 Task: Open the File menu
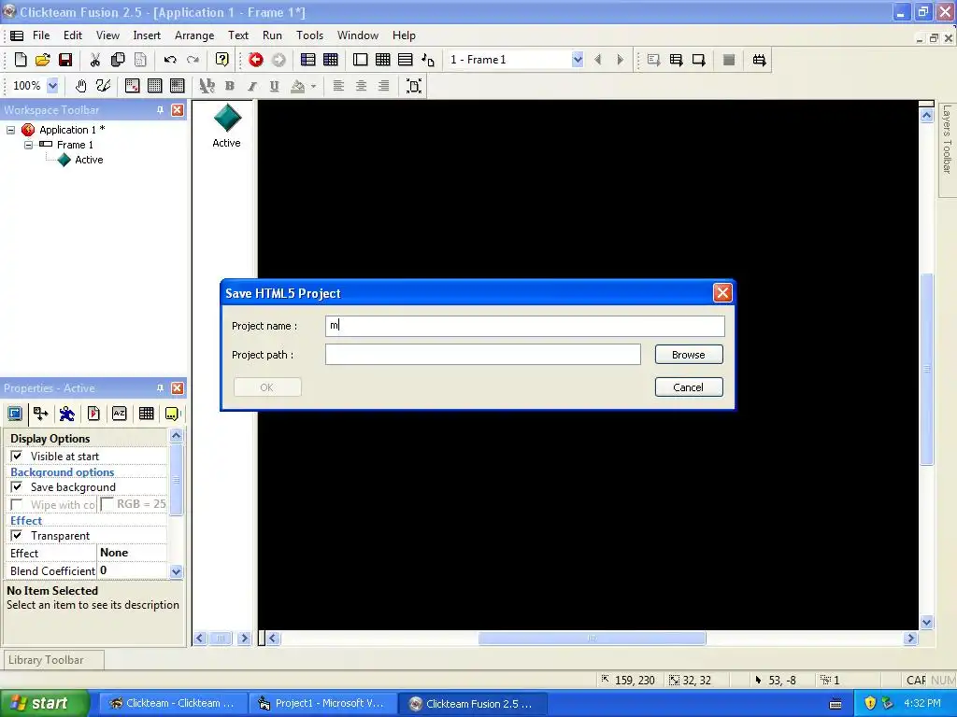41,35
